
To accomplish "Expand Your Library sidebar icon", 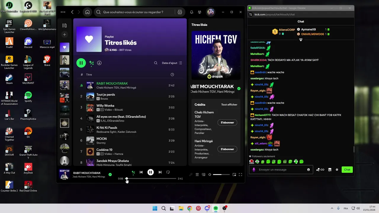I will 65,25.
